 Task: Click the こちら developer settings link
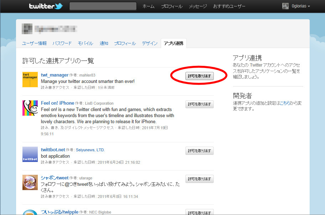click(285, 103)
